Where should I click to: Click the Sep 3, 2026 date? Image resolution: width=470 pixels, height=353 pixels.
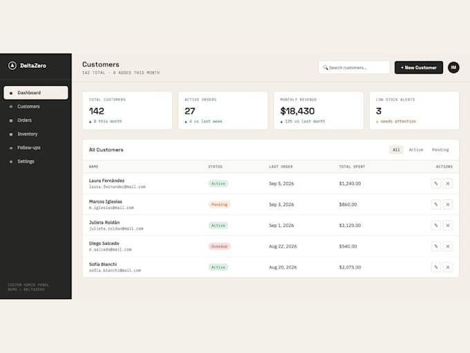coord(281,204)
